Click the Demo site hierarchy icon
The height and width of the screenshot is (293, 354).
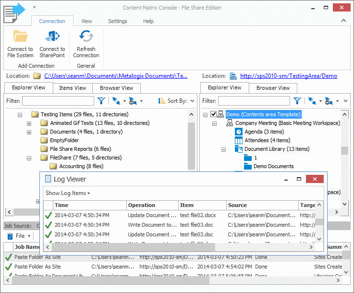click(220, 114)
